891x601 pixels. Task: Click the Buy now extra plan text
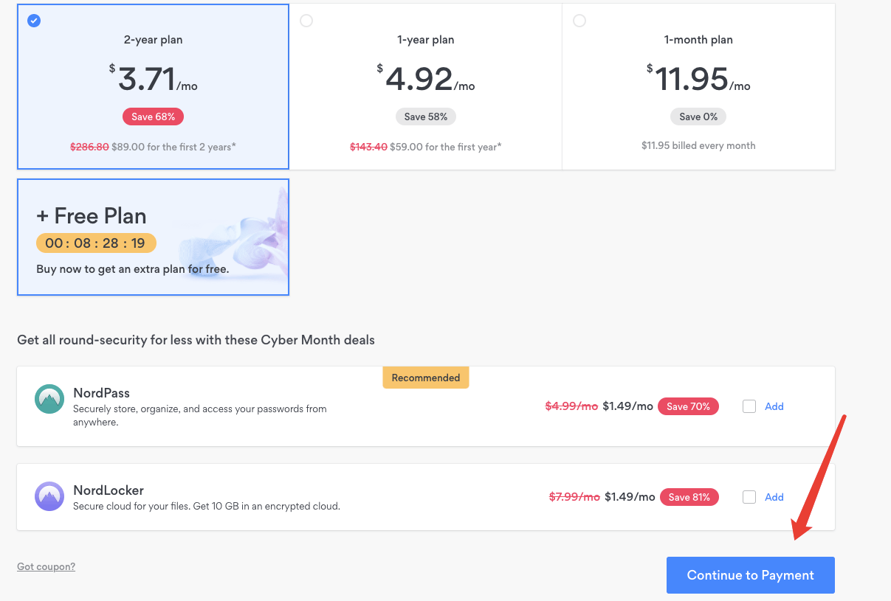(x=133, y=269)
